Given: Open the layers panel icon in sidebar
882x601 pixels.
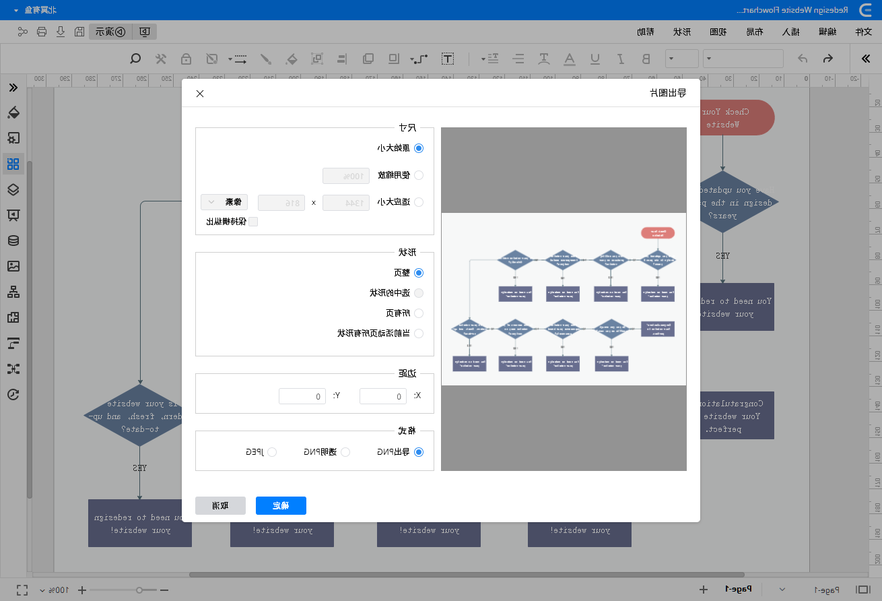Looking at the screenshot, I should tap(13, 189).
